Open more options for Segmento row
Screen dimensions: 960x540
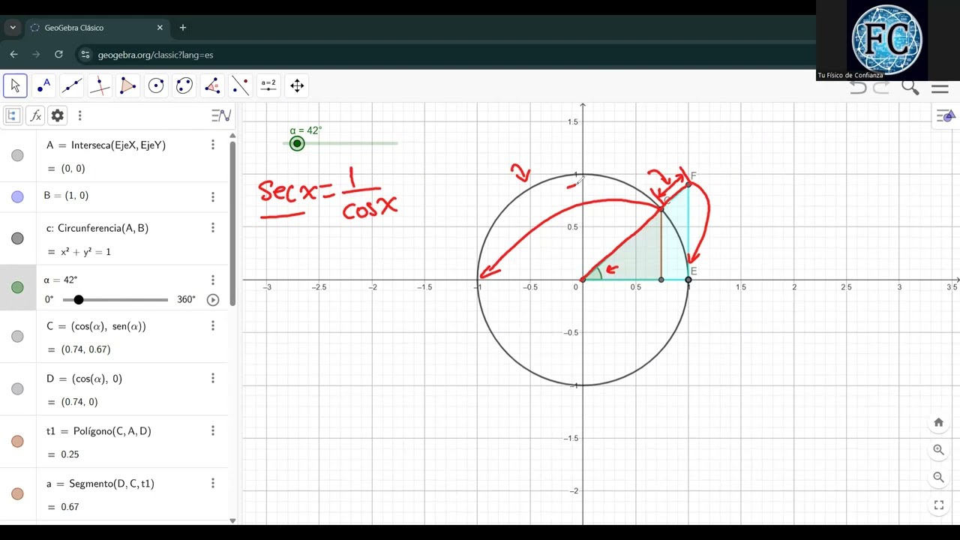pyautogui.click(x=213, y=483)
